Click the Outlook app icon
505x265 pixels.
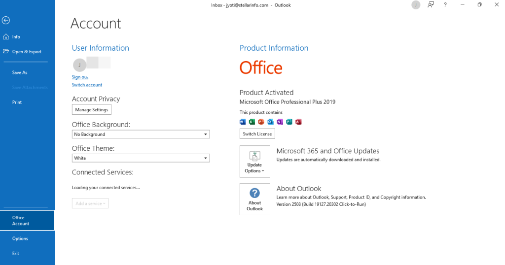[x=271, y=122]
